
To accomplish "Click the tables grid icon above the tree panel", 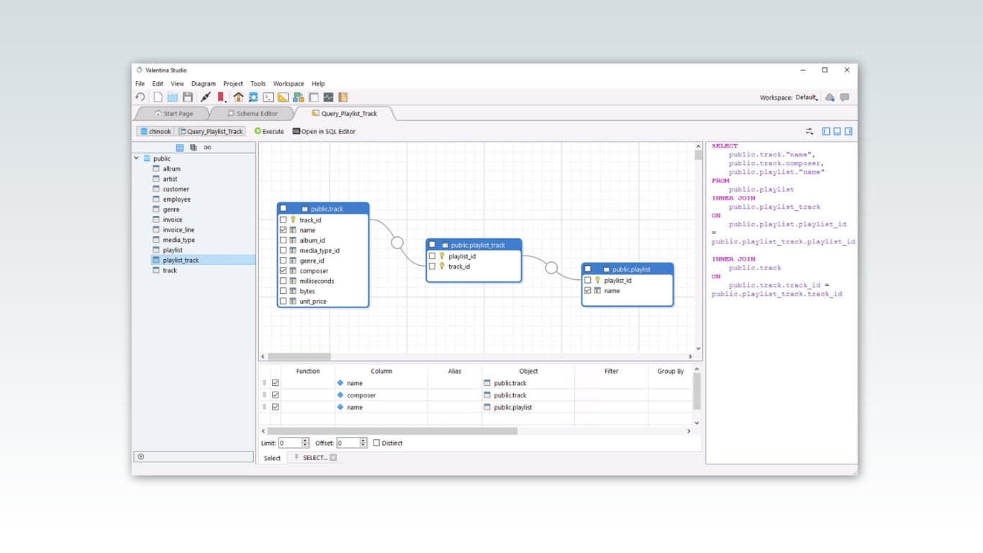I will click(179, 148).
